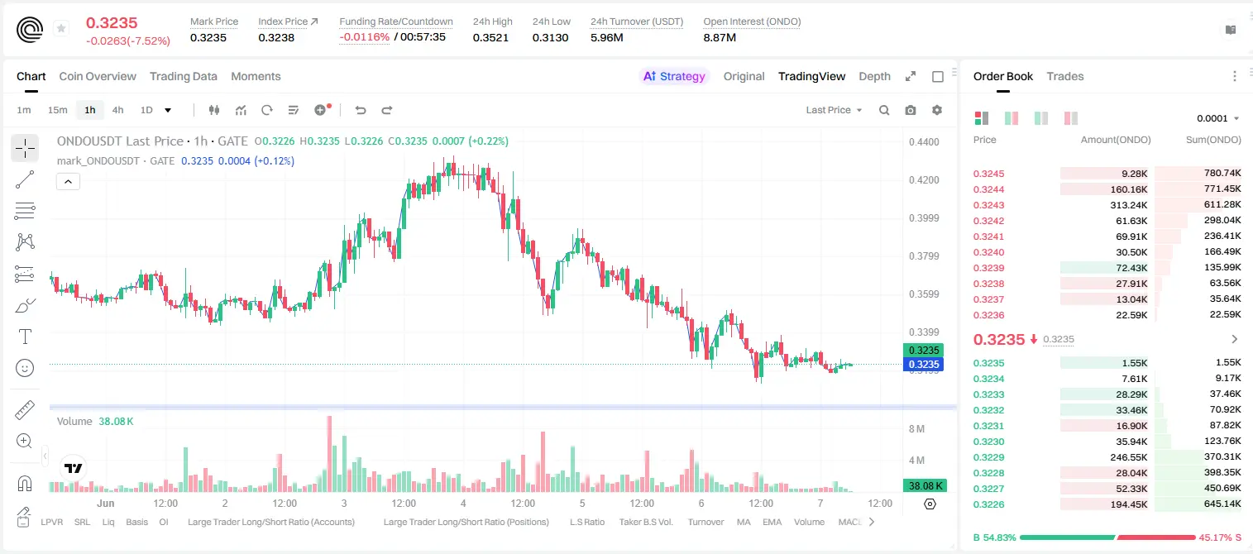Add ONDO to favorites with star
Viewport: 1253px width, 554px height.
61,29
